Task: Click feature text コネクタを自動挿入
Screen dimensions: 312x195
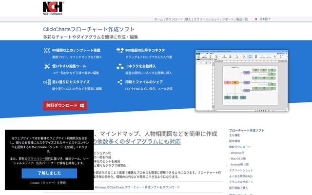Action: (x=140, y=66)
